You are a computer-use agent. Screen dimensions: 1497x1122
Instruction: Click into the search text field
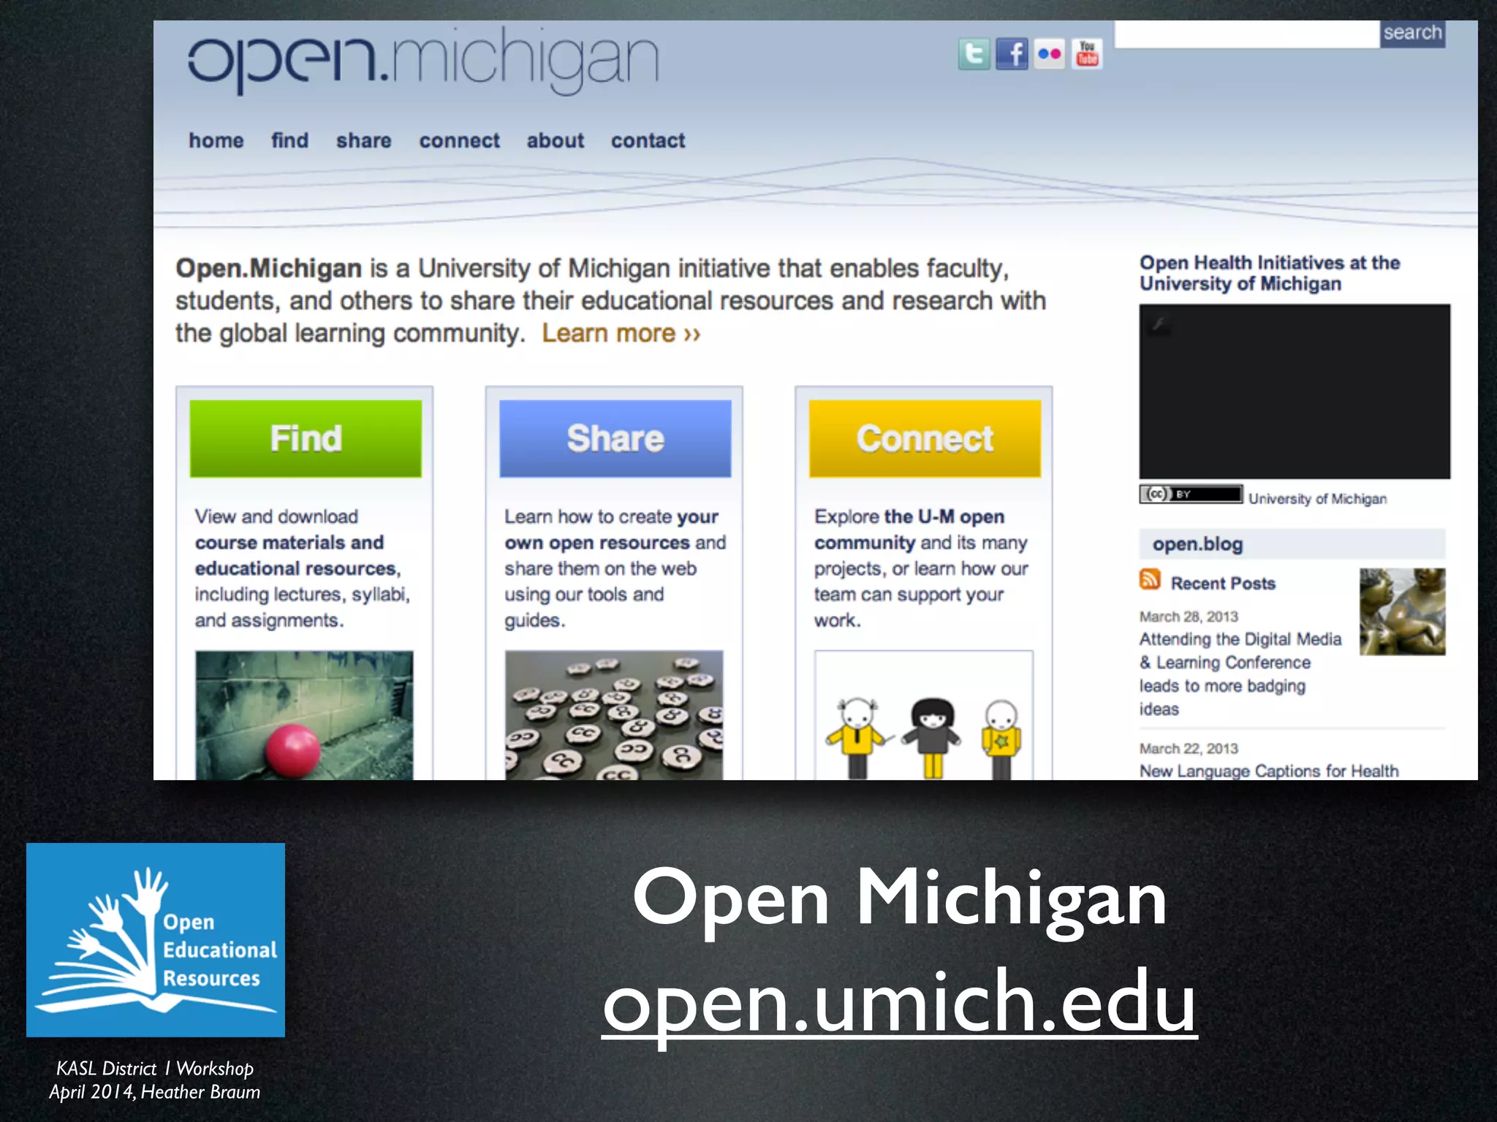[1247, 34]
